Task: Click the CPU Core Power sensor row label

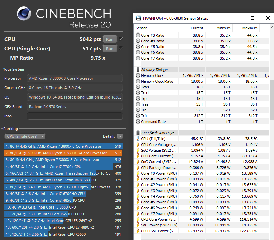Action: 159,219
